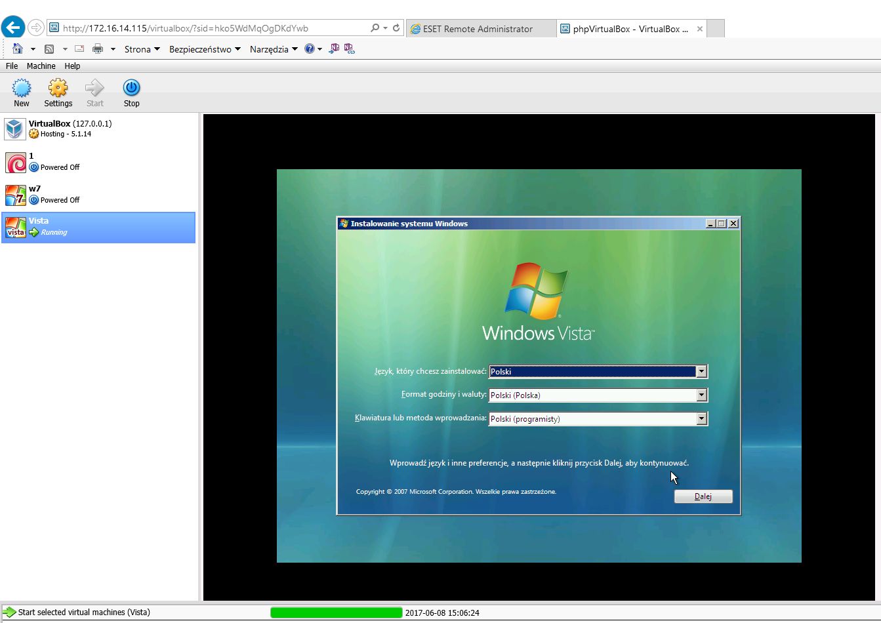Viewport: 881px width, 623px height.
Task: Select the running Vista virtual machine
Action: 98,228
